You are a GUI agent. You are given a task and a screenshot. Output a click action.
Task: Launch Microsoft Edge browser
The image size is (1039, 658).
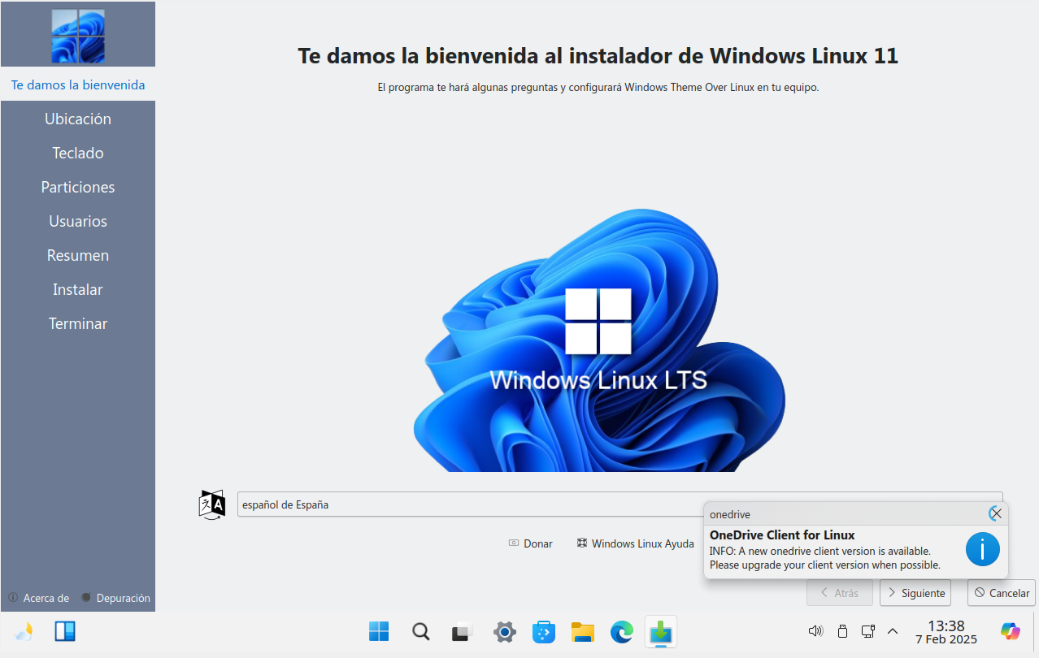coord(621,631)
